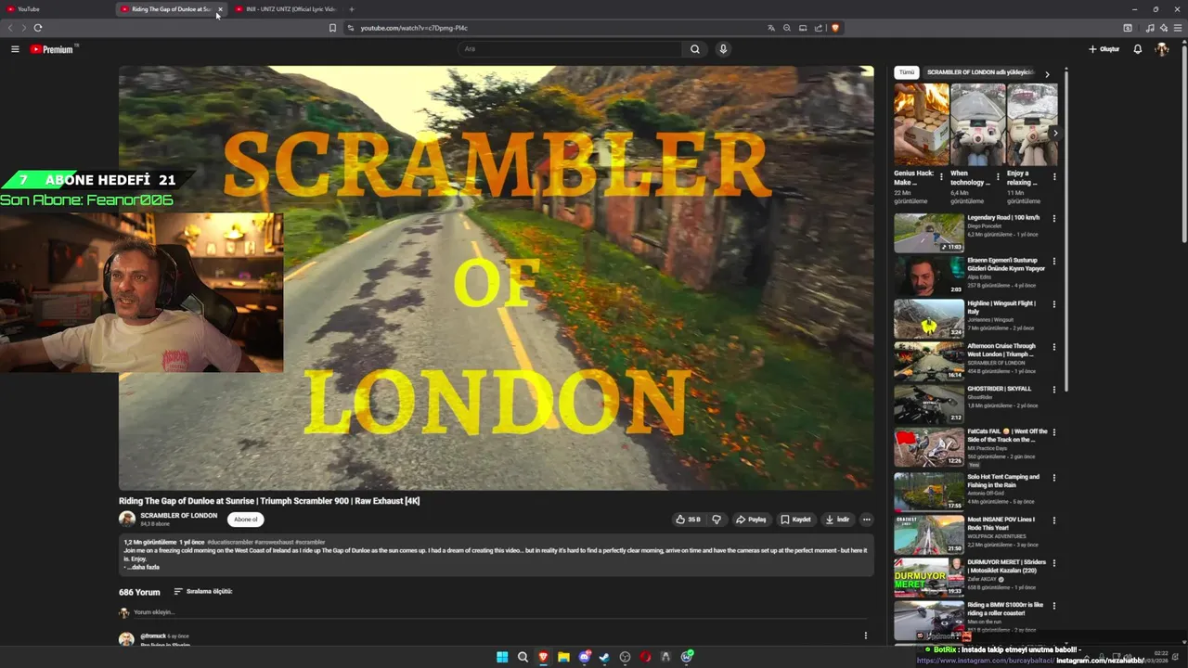This screenshot has height=668, width=1188.
Task: Open Discord from the taskbar
Action: (584, 657)
